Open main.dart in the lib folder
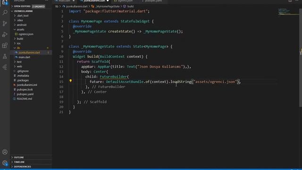 pos(24,57)
